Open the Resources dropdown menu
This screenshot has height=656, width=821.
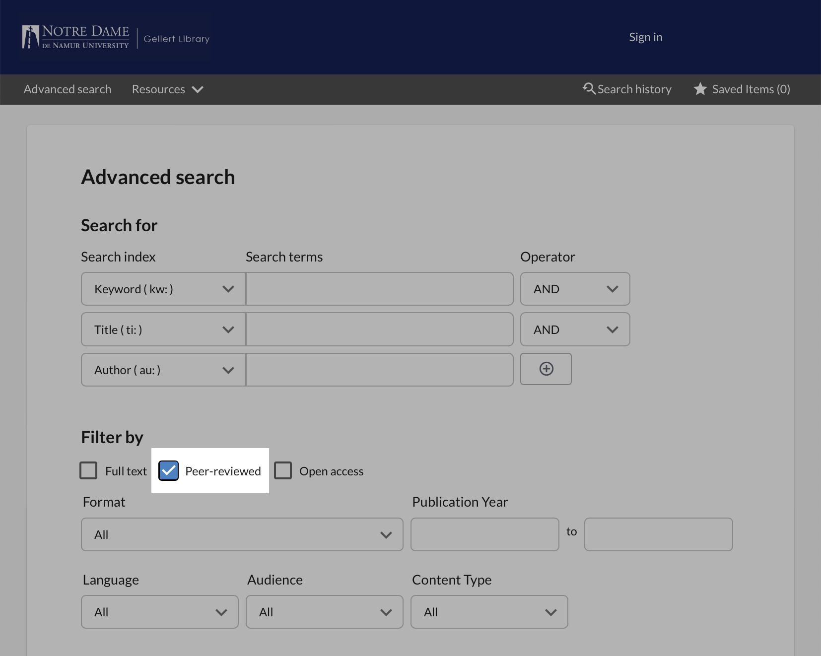pyautogui.click(x=167, y=89)
